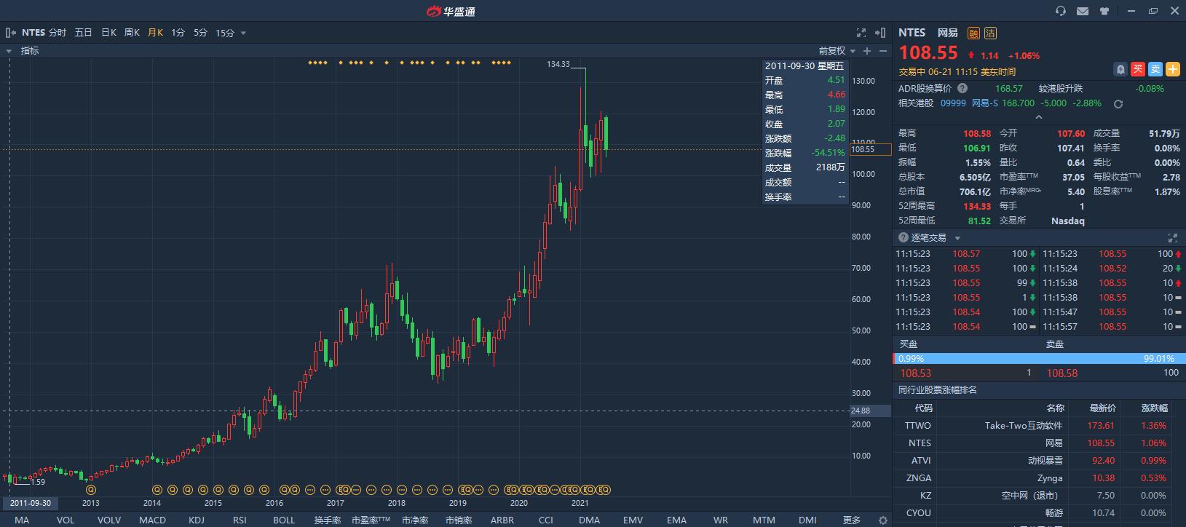This screenshot has height=527, width=1186.
Task: Switch to 周K weekly candlestick chart
Action: click(x=132, y=33)
